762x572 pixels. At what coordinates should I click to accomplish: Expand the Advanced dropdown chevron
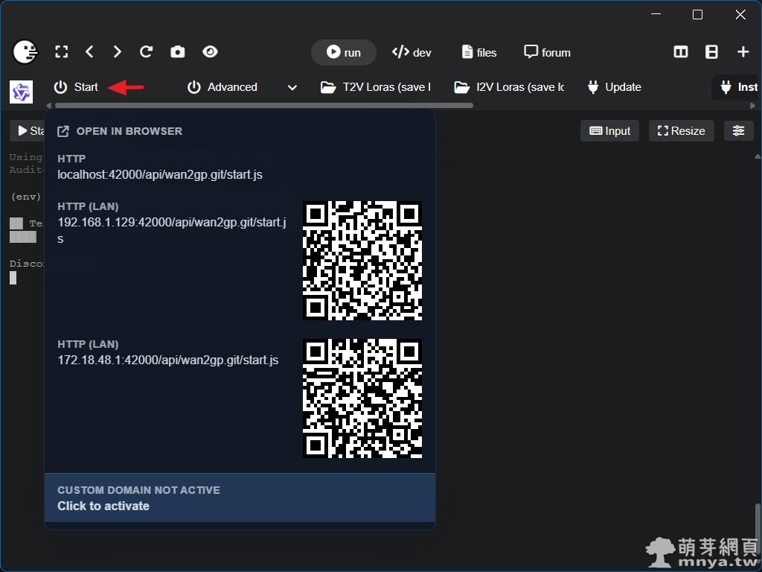(292, 88)
